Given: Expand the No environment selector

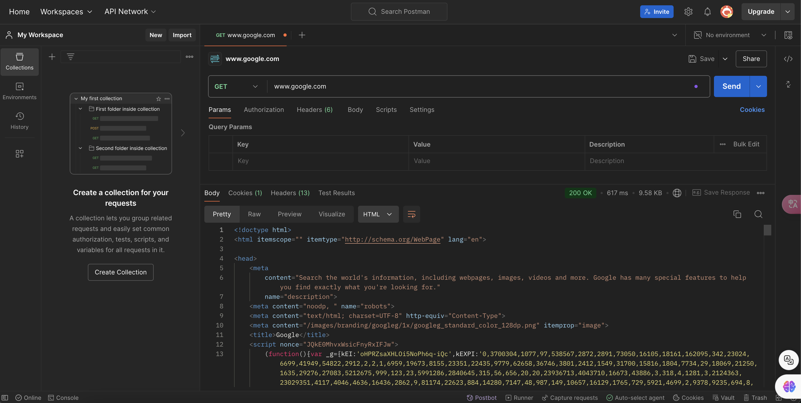Looking at the screenshot, I should [x=730, y=35].
